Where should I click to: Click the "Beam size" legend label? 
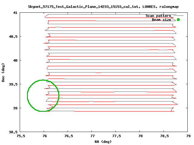[x=162, y=20]
